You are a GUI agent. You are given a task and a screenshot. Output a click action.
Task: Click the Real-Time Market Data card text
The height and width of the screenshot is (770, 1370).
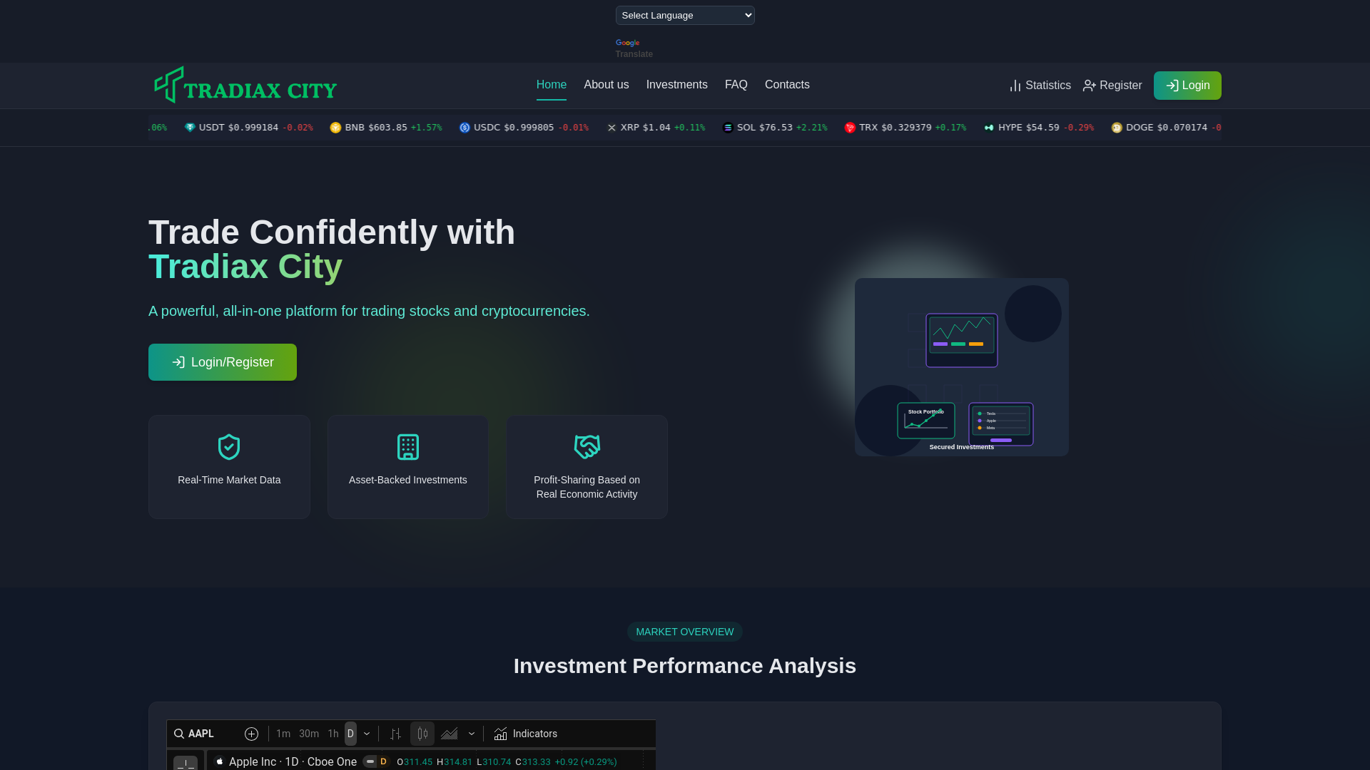(x=229, y=480)
